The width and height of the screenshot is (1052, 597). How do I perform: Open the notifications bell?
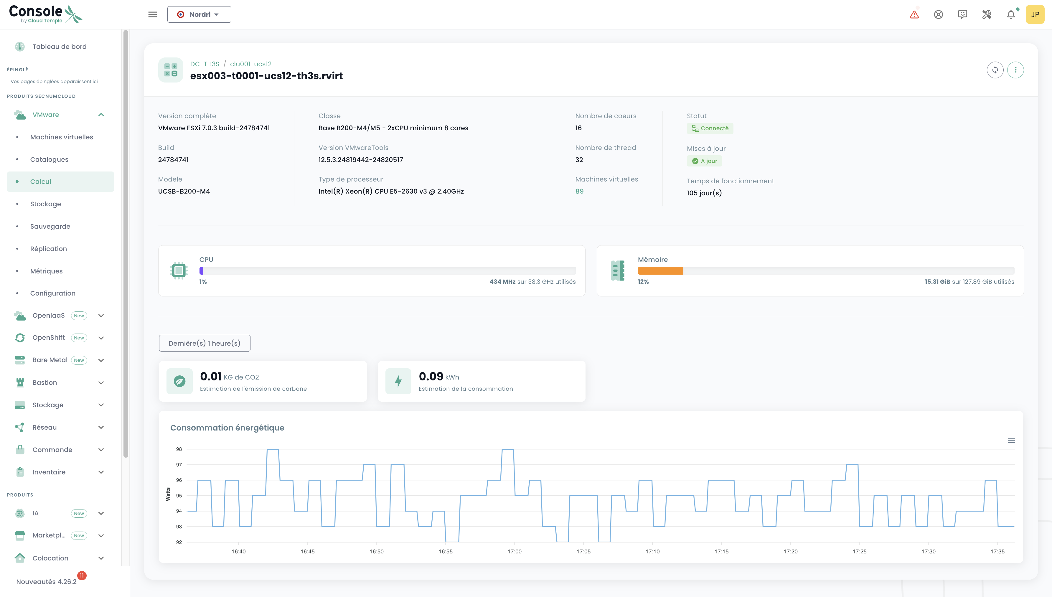pos(1011,15)
